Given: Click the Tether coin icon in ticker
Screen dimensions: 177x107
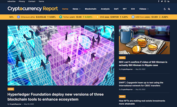Looking at the screenshot, I should point(61,17).
